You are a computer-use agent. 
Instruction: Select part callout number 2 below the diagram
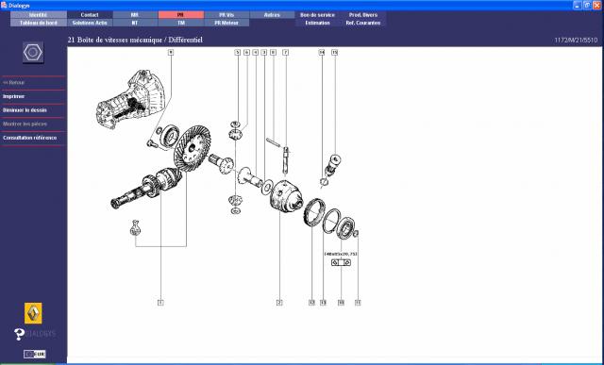279,303
